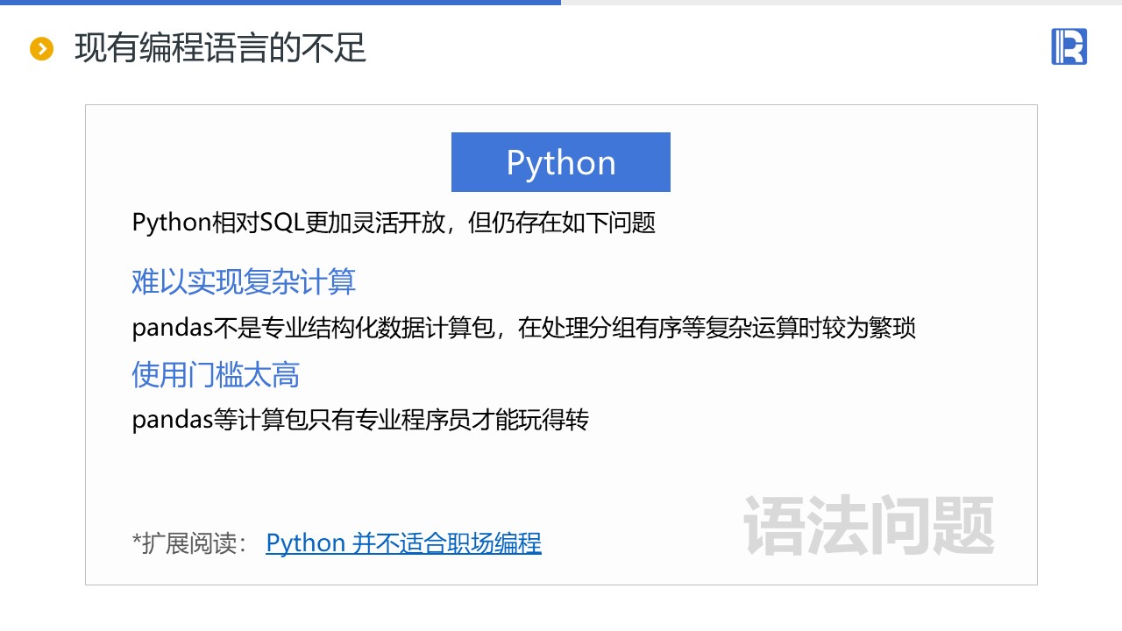Click the '*扩展阅读:' label
This screenshot has width=1122, height=631.
[191, 543]
